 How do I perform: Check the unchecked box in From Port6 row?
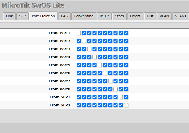tap(105, 73)
